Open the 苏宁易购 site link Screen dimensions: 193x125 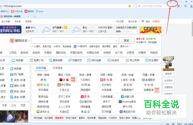(x=64, y=85)
